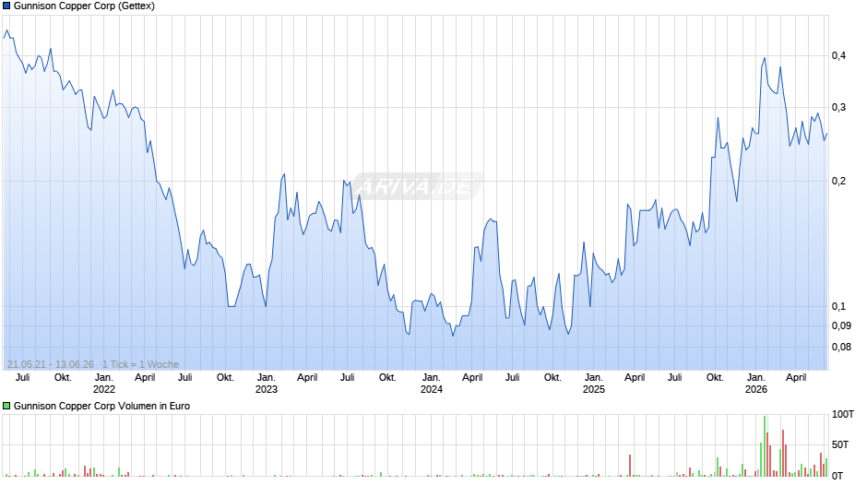The height and width of the screenshot is (485, 867).
Task: Click the 'Gunnison Copper Corp Volumen in Euro' label
Action: [101, 406]
